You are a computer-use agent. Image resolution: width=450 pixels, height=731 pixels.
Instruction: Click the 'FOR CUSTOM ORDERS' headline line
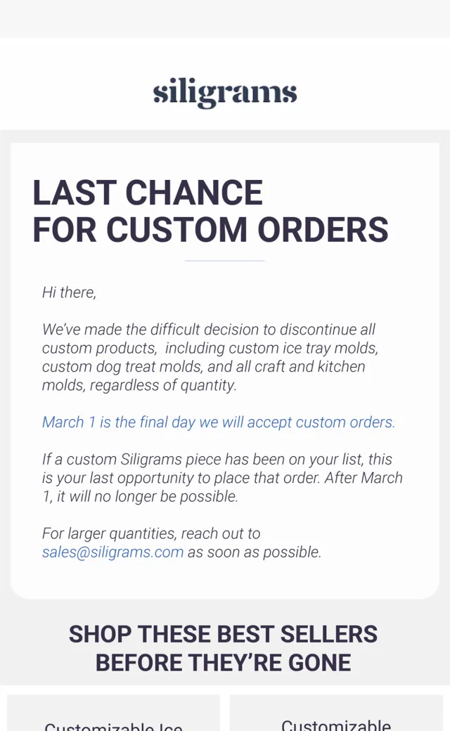pos(210,230)
